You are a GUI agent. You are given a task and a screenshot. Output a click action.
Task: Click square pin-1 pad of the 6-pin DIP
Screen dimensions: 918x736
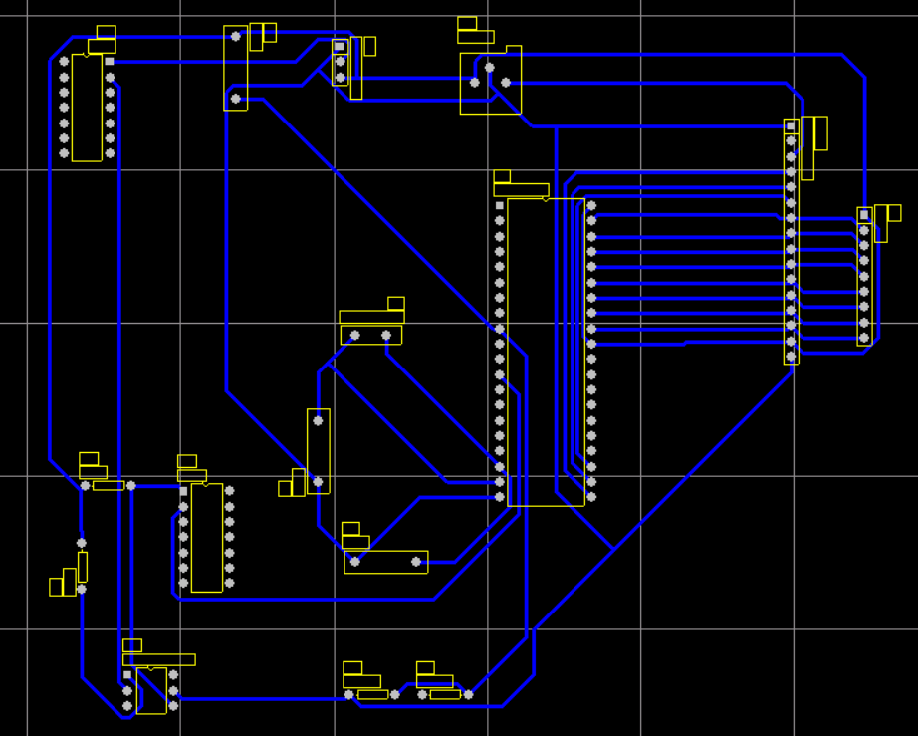click(x=127, y=674)
